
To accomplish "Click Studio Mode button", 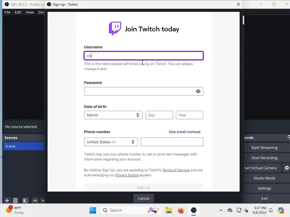I will coord(264,178).
